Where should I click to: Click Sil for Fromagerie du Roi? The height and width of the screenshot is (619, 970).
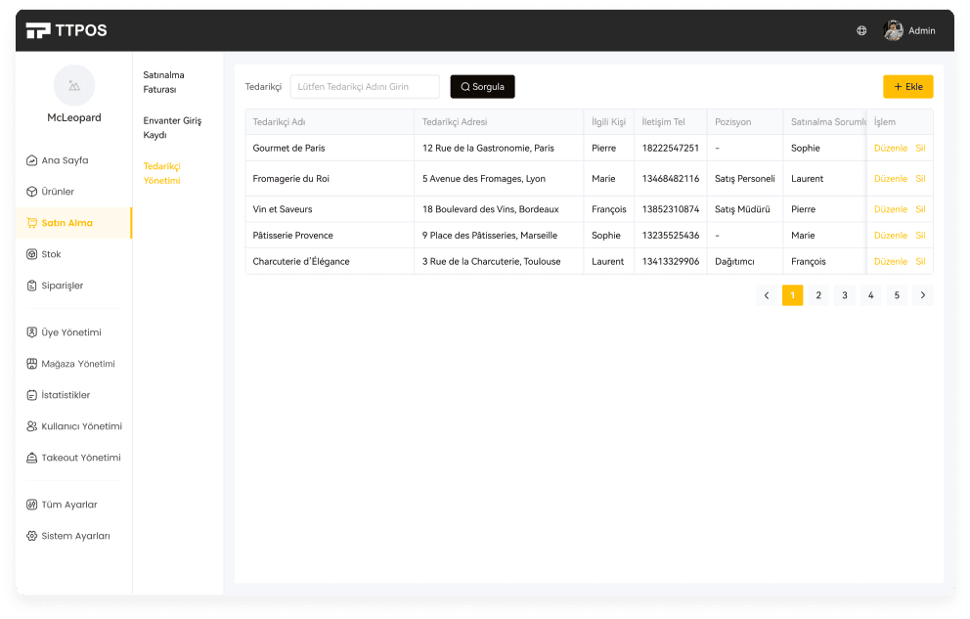point(920,179)
